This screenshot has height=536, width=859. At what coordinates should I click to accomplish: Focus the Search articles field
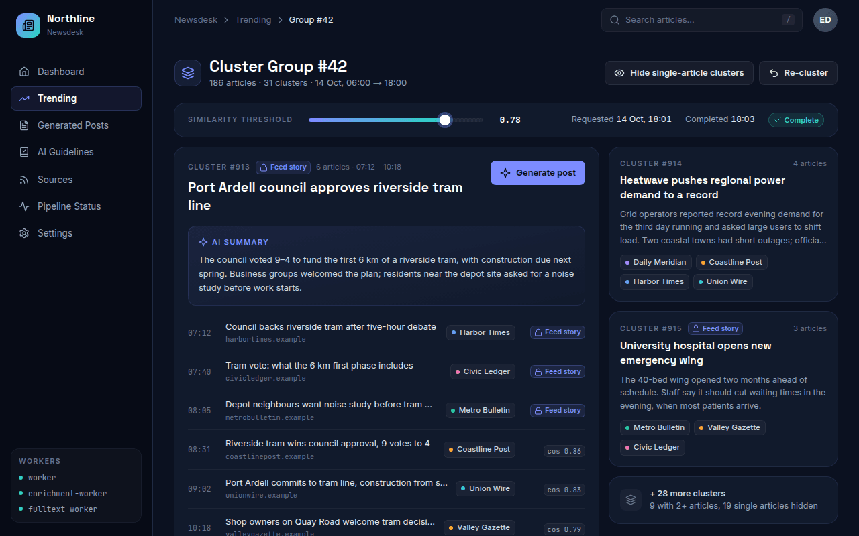click(x=702, y=20)
